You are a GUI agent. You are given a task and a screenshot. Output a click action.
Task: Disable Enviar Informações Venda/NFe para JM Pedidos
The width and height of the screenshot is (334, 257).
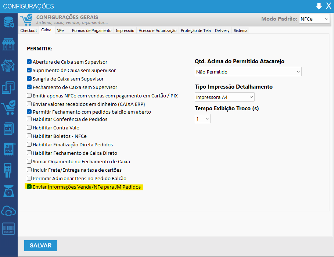(29, 187)
